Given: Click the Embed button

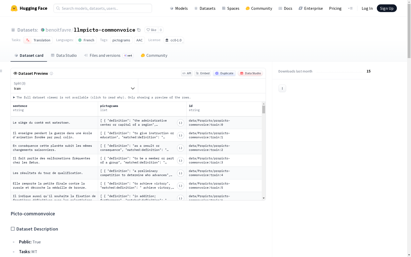Looking at the screenshot, I should click(x=203, y=73).
